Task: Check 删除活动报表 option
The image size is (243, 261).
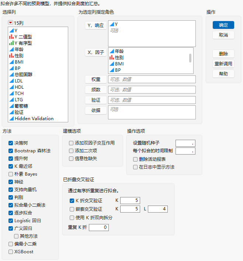Action: [135, 159]
